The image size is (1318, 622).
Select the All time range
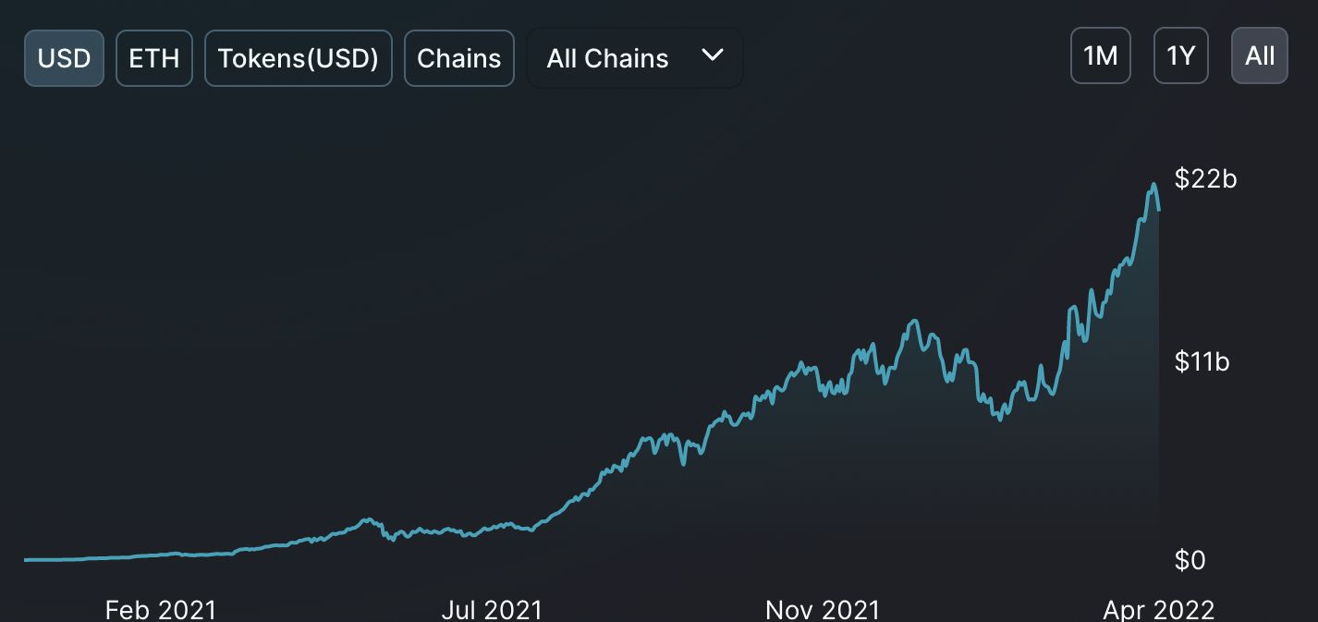[x=1259, y=56]
